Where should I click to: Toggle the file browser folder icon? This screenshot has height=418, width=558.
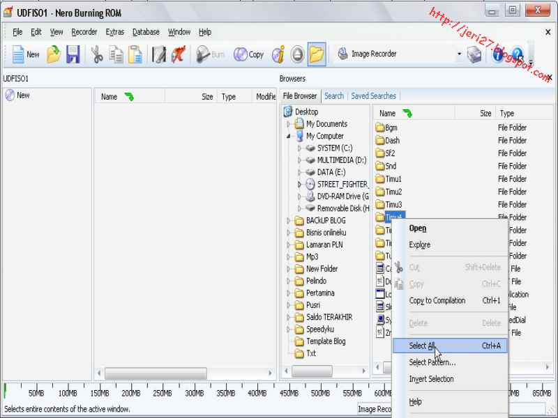[x=317, y=54]
